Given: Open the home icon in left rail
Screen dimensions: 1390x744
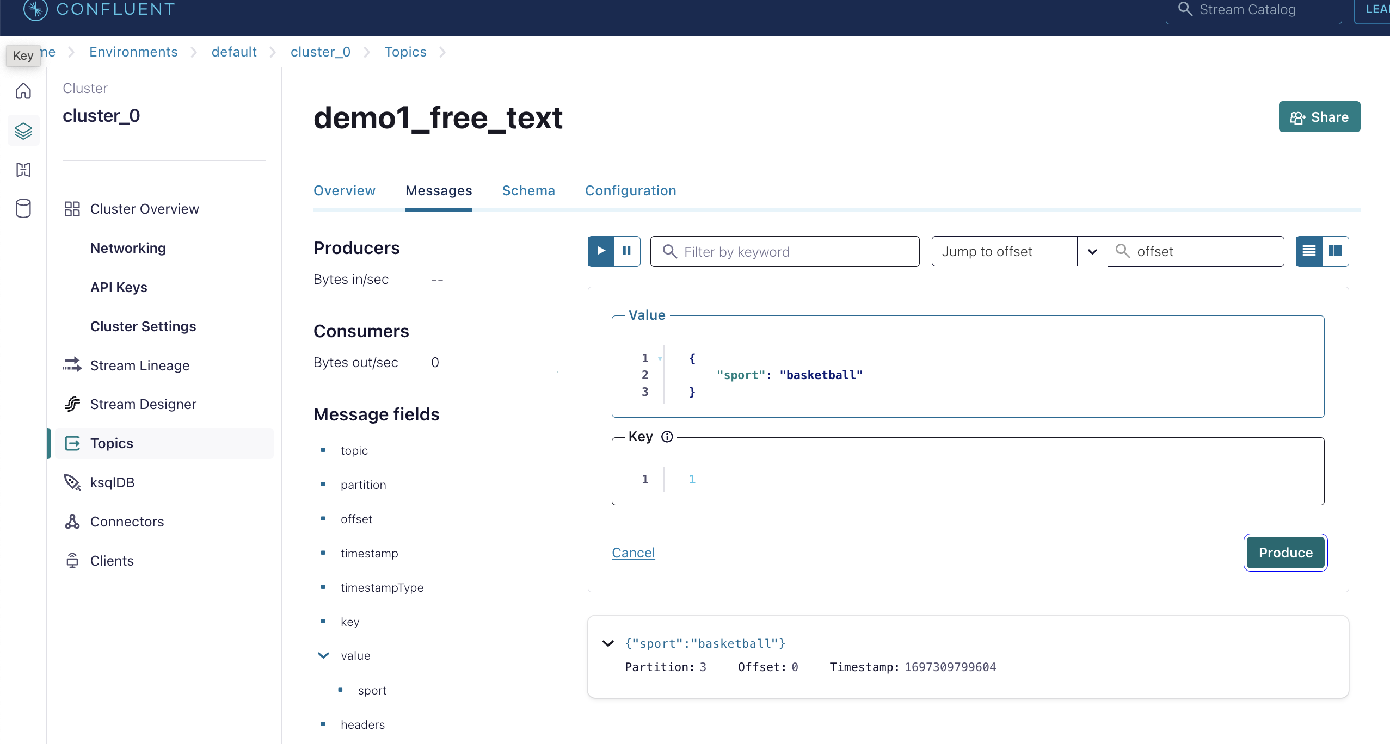Looking at the screenshot, I should (x=23, y=91).
